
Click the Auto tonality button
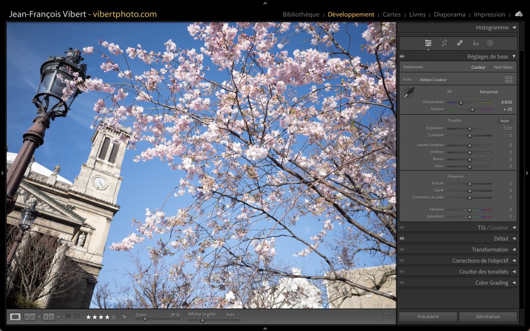504,121
